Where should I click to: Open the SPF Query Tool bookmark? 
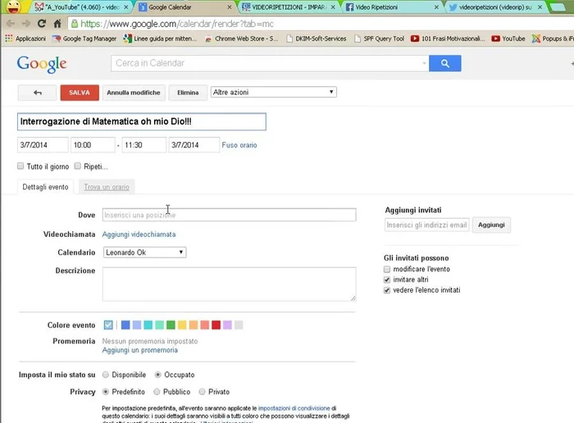pos(379,39)
